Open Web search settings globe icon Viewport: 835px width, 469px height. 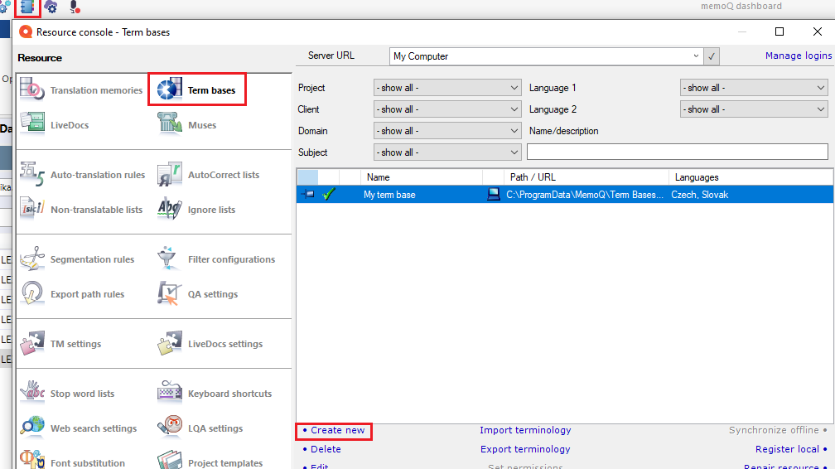pos(32,428)
